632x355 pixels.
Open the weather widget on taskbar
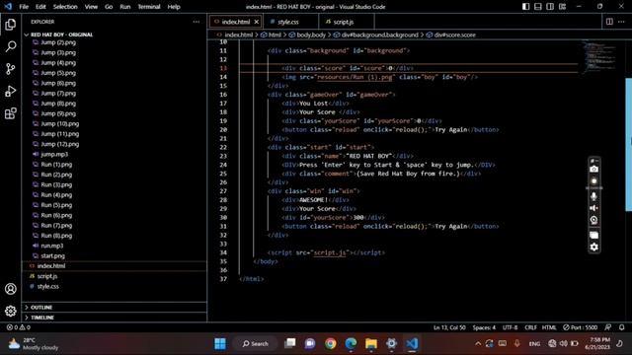coord(33,344)
